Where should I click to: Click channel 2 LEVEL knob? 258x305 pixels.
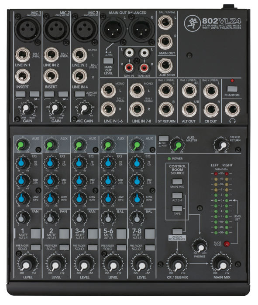coord(55,264)
